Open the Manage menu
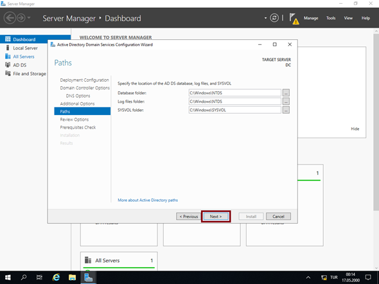Viewport: 379px width, 284px height. 311,18
